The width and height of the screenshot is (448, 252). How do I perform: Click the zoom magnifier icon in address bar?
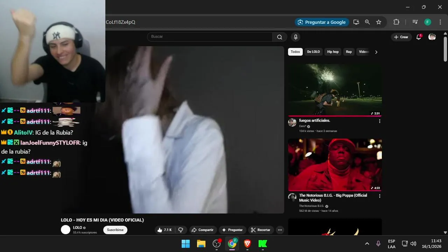367,22
